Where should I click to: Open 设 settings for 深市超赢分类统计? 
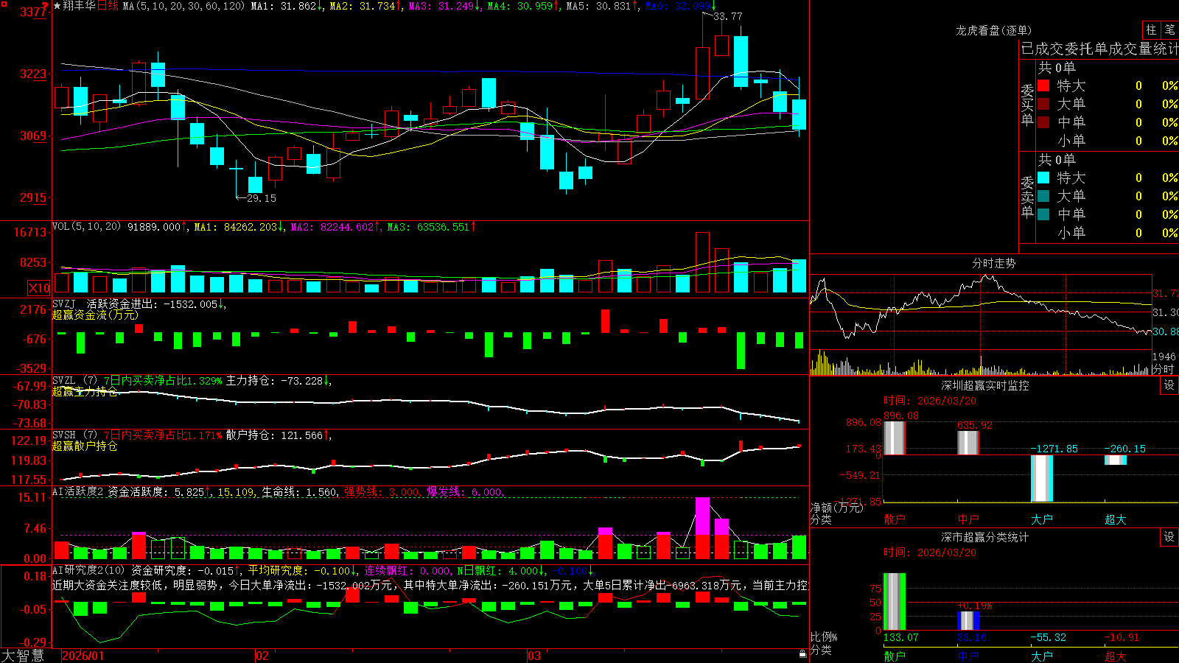click(1169, 537)
